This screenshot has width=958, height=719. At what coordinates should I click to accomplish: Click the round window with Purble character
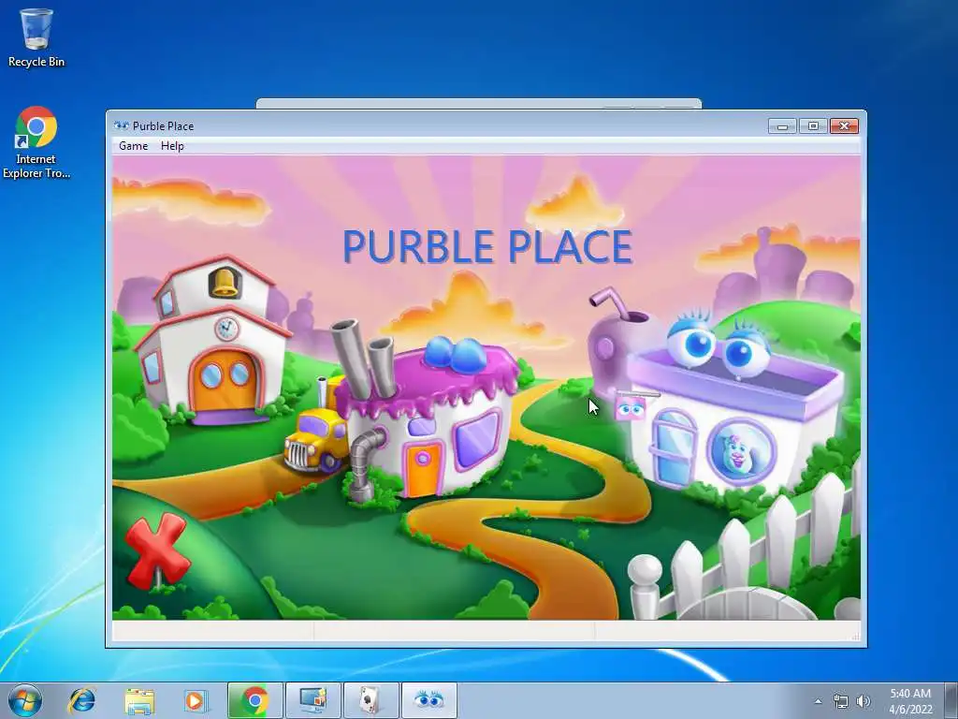pos(740,452)
